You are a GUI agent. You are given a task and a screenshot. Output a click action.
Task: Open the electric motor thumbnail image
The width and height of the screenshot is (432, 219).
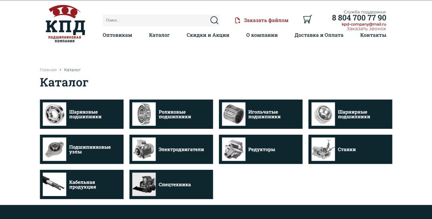(144, 149)
